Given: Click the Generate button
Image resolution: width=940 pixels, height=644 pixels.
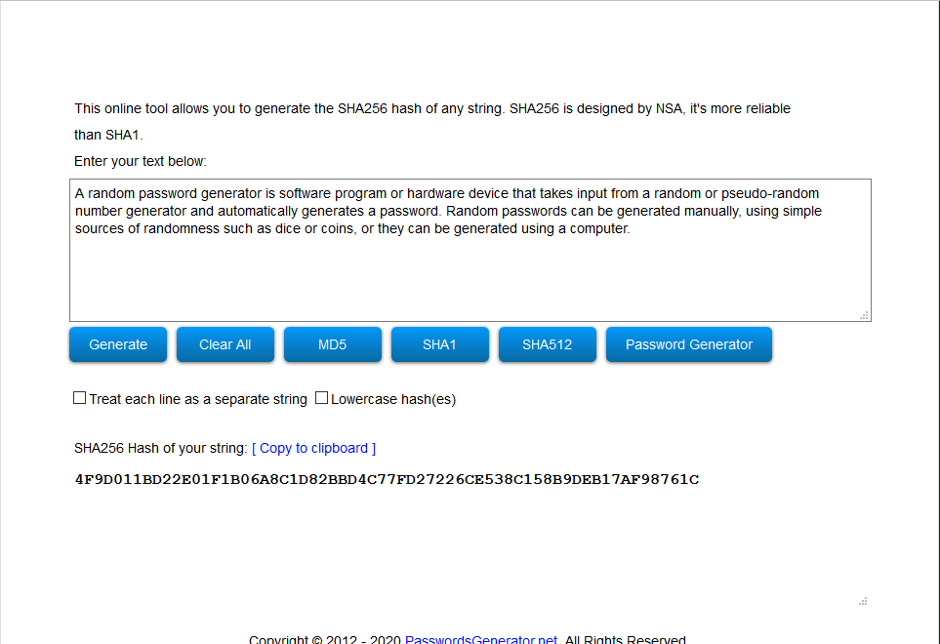Looking at the screenshot, I should pyautogui.click(x=118, y=344).
